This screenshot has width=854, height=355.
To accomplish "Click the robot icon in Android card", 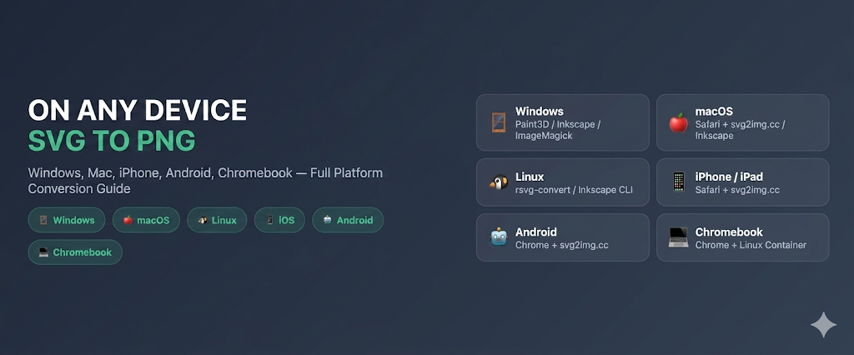I will coord(499,237).
